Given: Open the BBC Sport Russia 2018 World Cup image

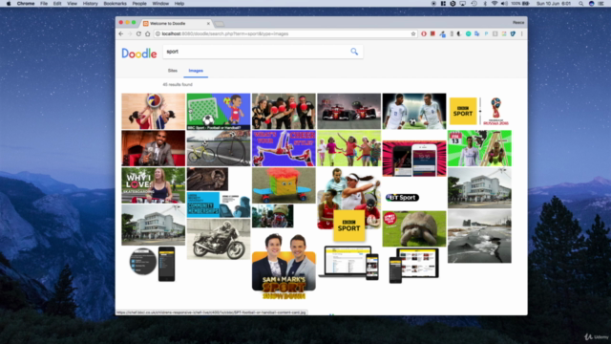Looking at the screenshot, I should point(479,111).
